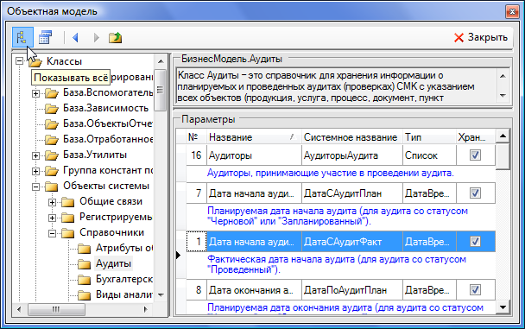Click the Атрибуты folder icon
This screenshot has width=525, height=329.
click(x=84, y=249)
